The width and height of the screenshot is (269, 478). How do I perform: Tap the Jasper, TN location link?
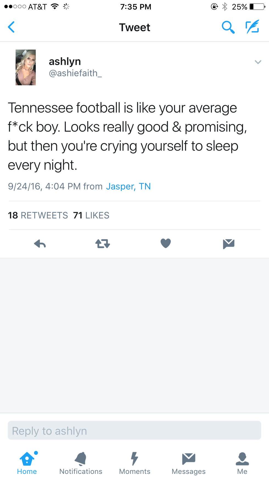tap(128, 186)
